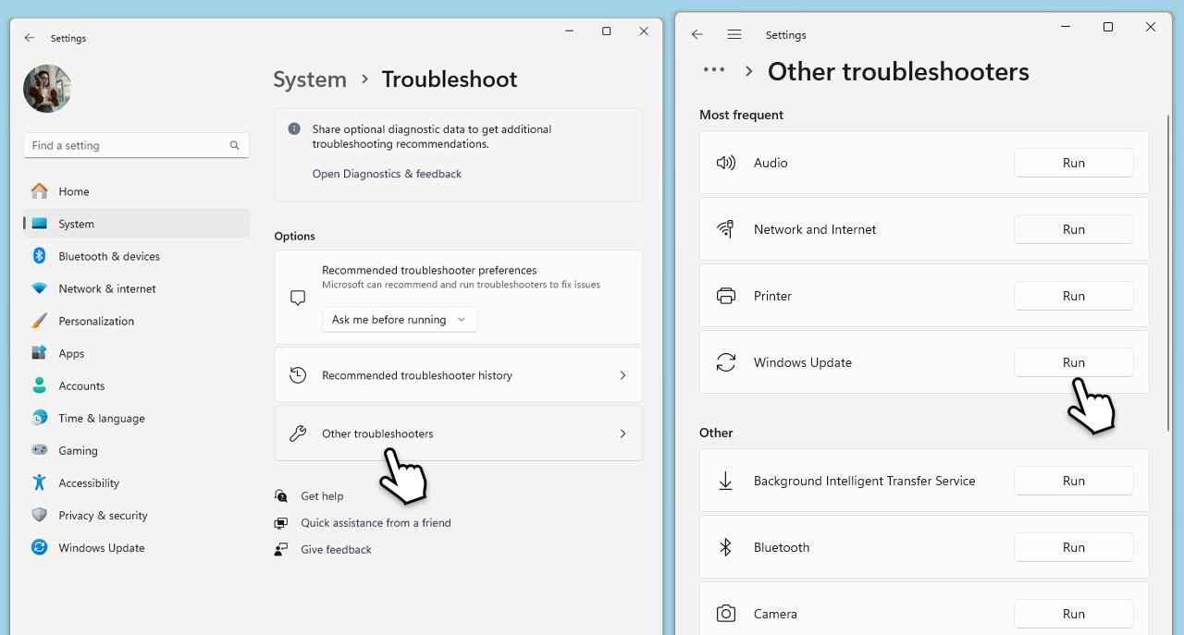Click the breadcrumb ellipsis in Other troubleshooters

713,69
